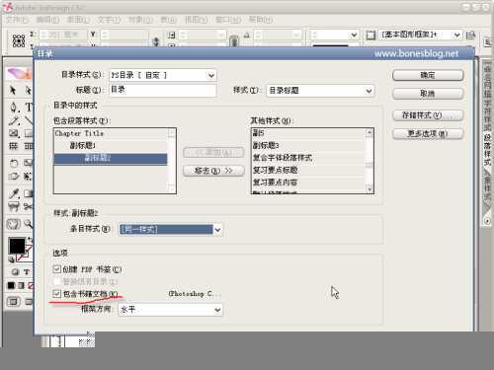Open the 编辑 menu
The image size is (494, 370).
(47, 20)
